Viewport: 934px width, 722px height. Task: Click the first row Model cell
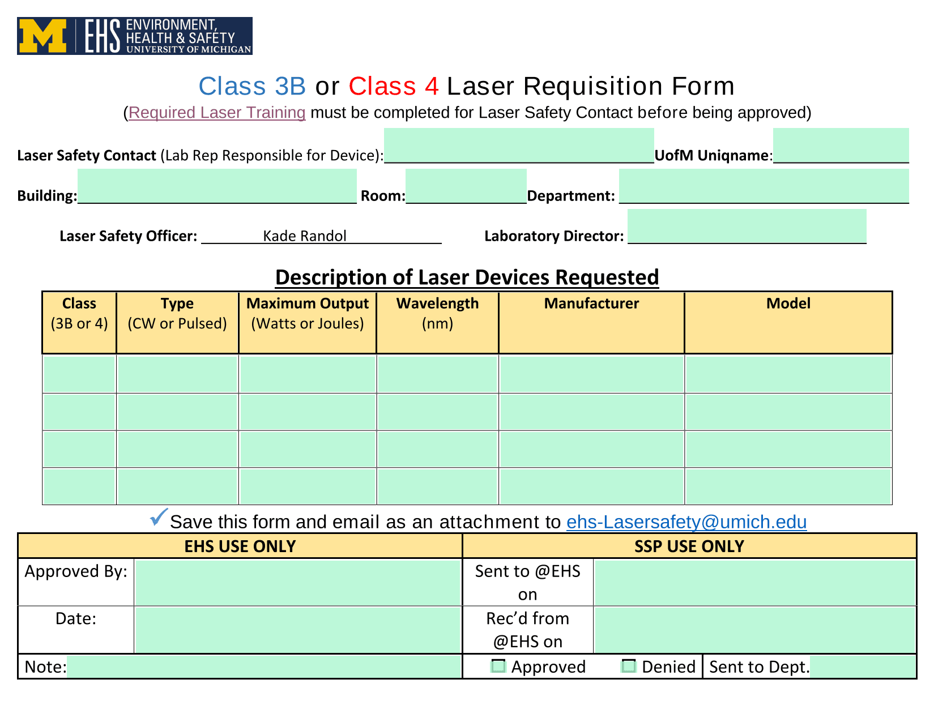point(788,374)
